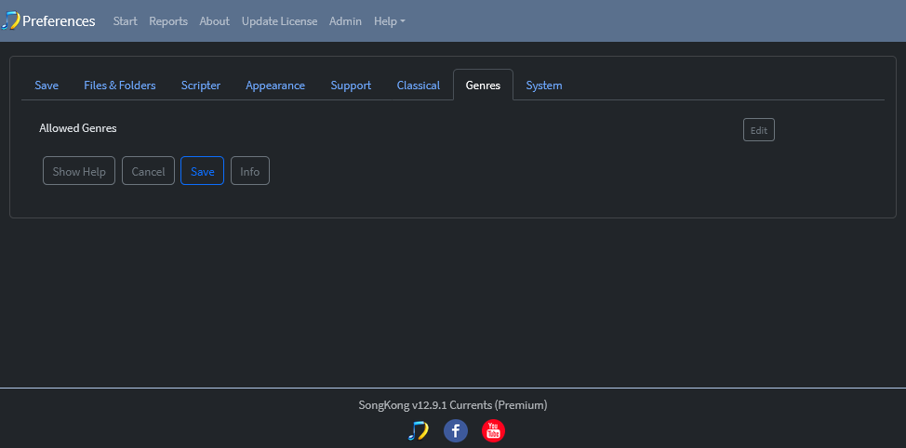Open the Start menu item
906x448 pixels.
click(x=126, y=21)
